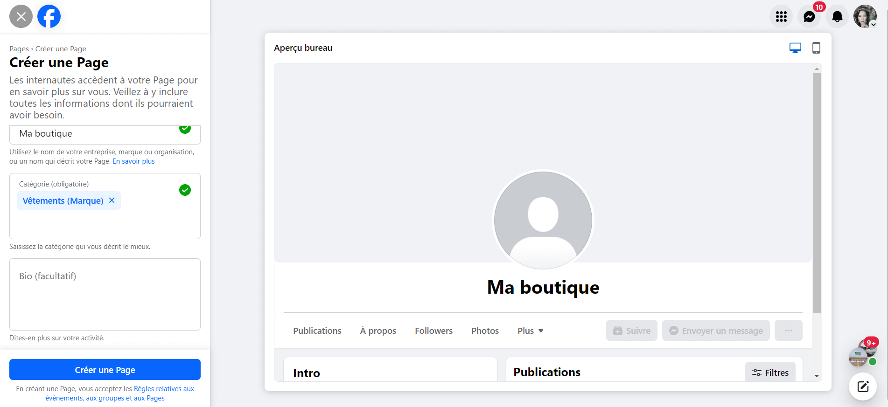Select the Followers tab
Image resolution: width=888 pixels, height=407 pixels.
[434, 331]
